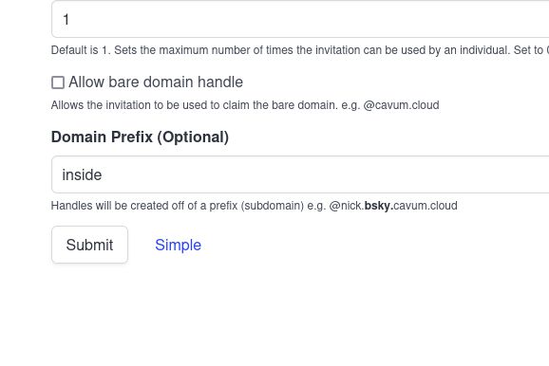
Task: Click the @cavum.cloud example text
Action: tap(401, 105)
